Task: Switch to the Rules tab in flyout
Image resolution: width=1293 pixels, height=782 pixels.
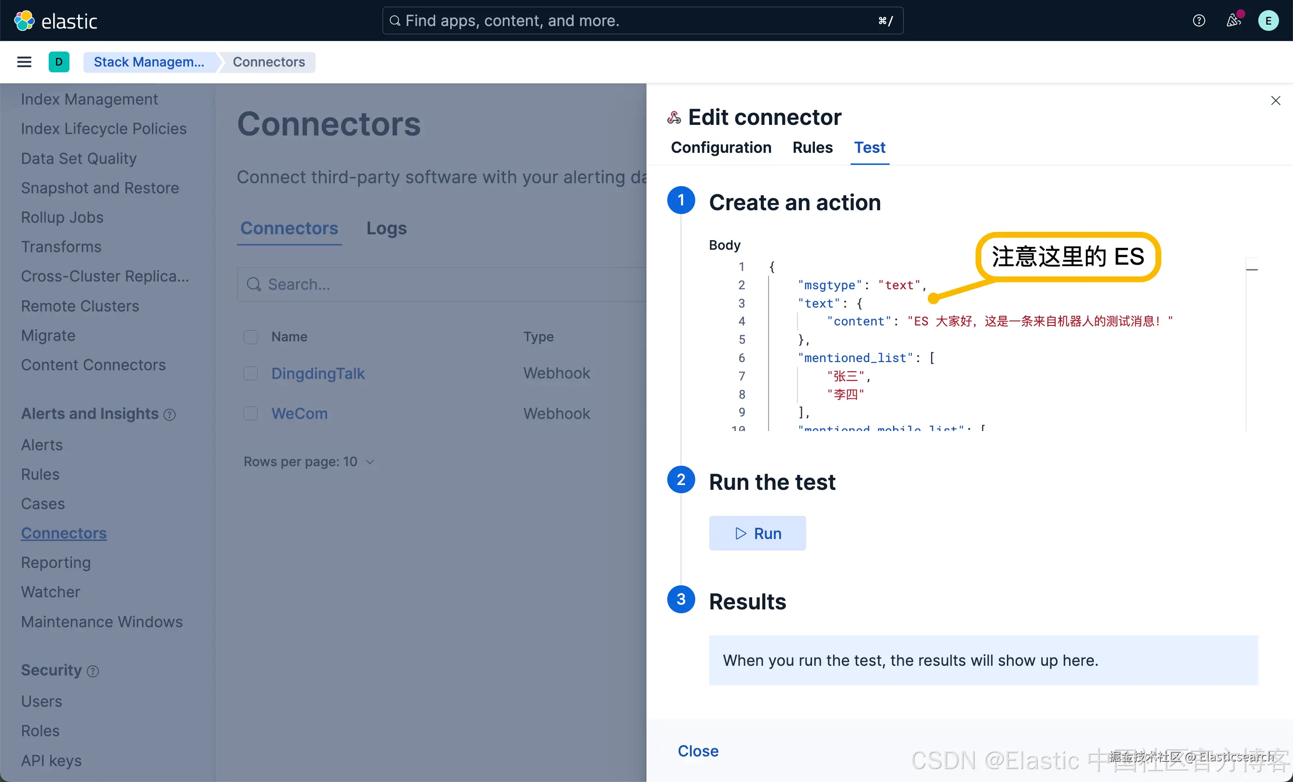Action: click(x=812, y=148)
